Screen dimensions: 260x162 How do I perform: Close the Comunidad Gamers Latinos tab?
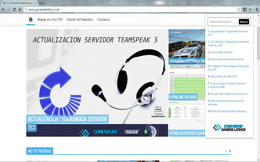pyautogui.click(x=35, y=3)
